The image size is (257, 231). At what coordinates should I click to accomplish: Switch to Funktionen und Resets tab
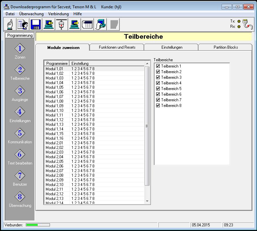click(x=117, y=47)
